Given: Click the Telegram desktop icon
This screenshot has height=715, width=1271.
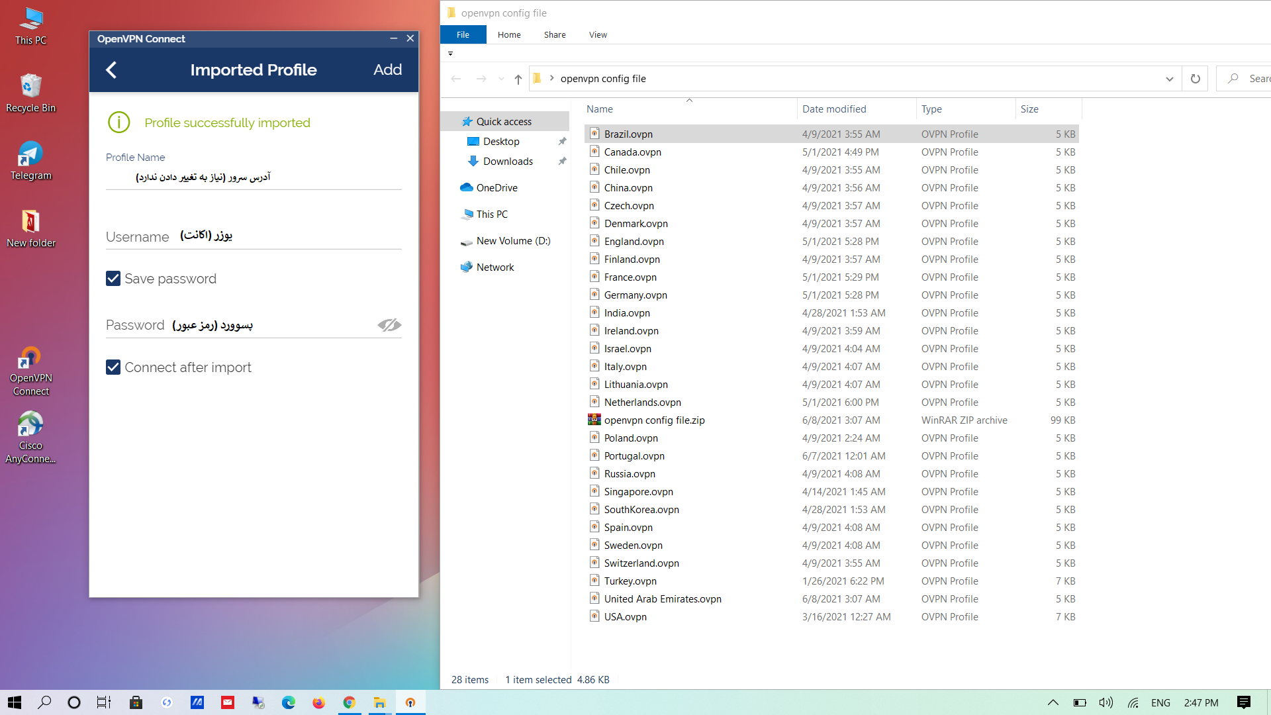Looking at the screenshot, I should point(30,154).
